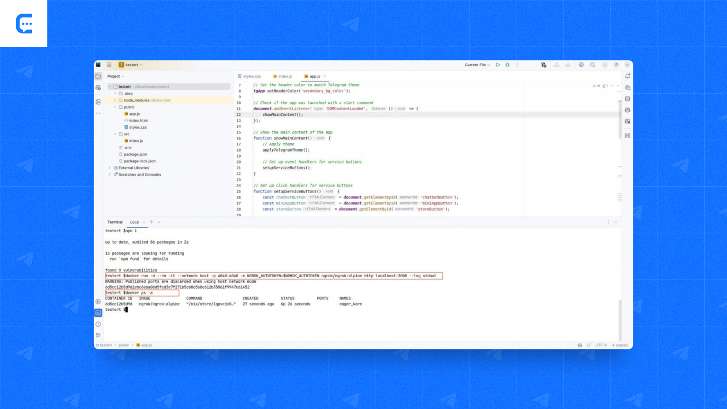
Task: Open the Git version control icon
Action: coord(98,335)
